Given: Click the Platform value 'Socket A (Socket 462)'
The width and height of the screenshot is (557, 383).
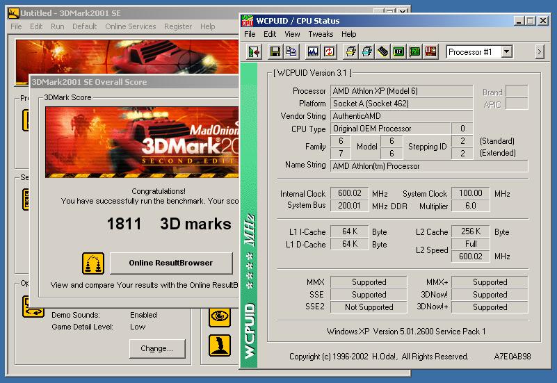Looking at the screenshot, I should pyautogui.click(x=401, y=104).
